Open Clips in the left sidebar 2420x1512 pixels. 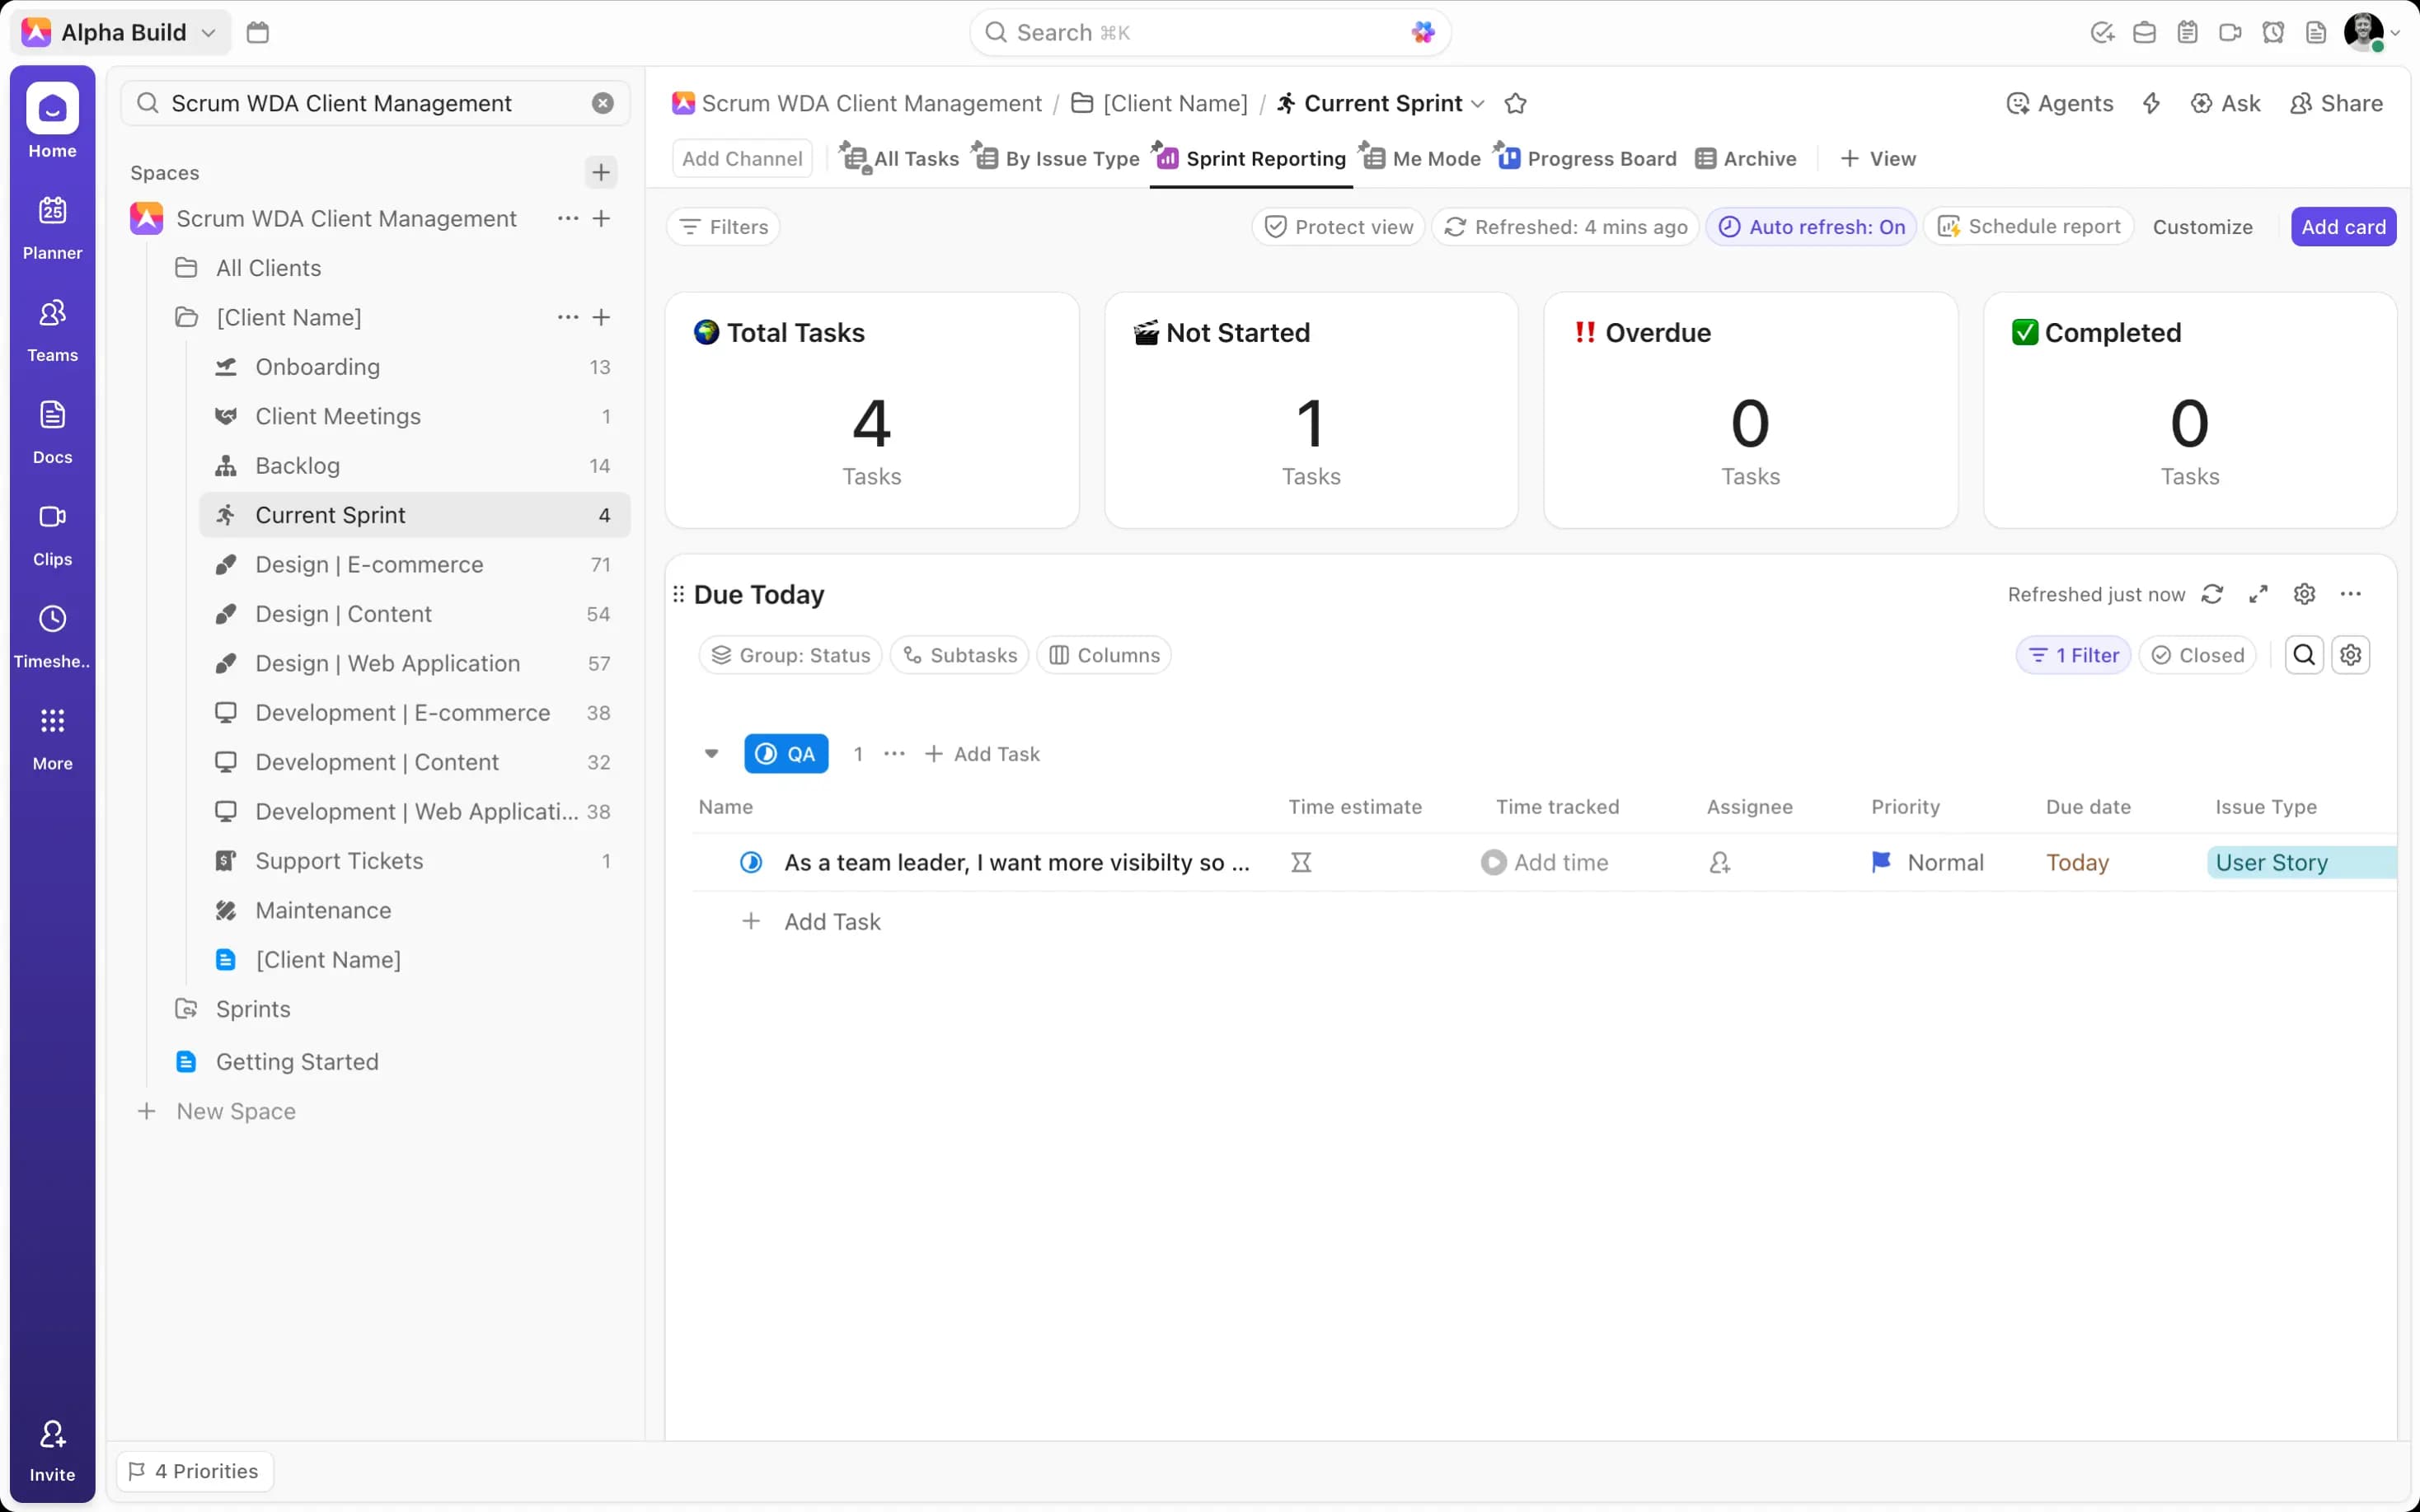click(x=52, y=533)
